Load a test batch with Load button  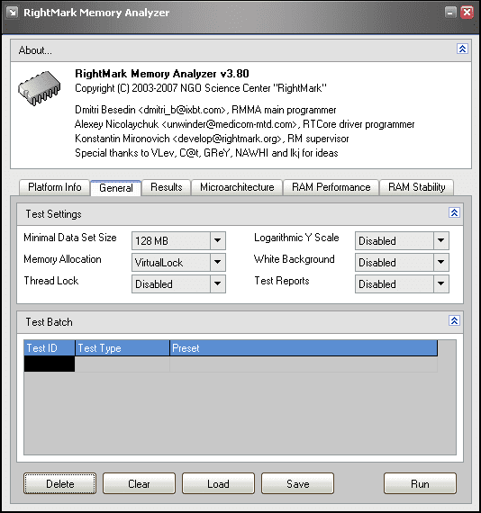218,483
